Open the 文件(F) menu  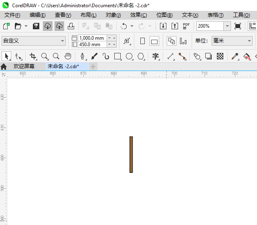click(x=12, y=15)
